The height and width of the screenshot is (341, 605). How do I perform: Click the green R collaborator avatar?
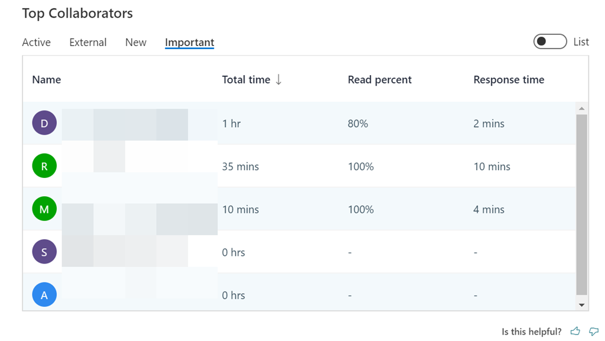(44, 167)
